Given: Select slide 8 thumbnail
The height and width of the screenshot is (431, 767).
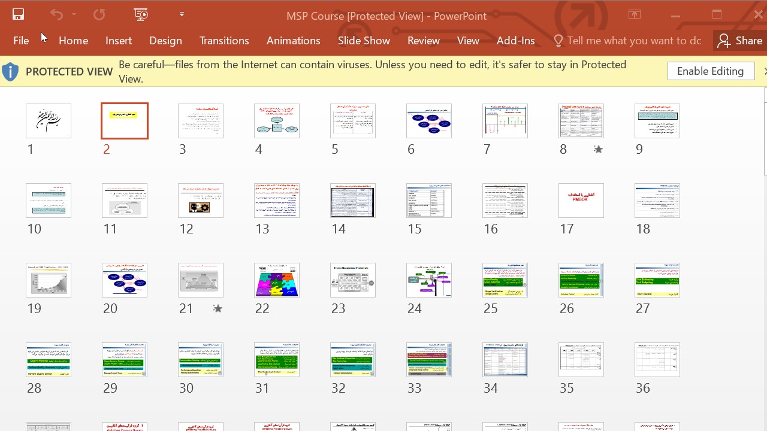Looking at the screenshot, I should (581, 121).
